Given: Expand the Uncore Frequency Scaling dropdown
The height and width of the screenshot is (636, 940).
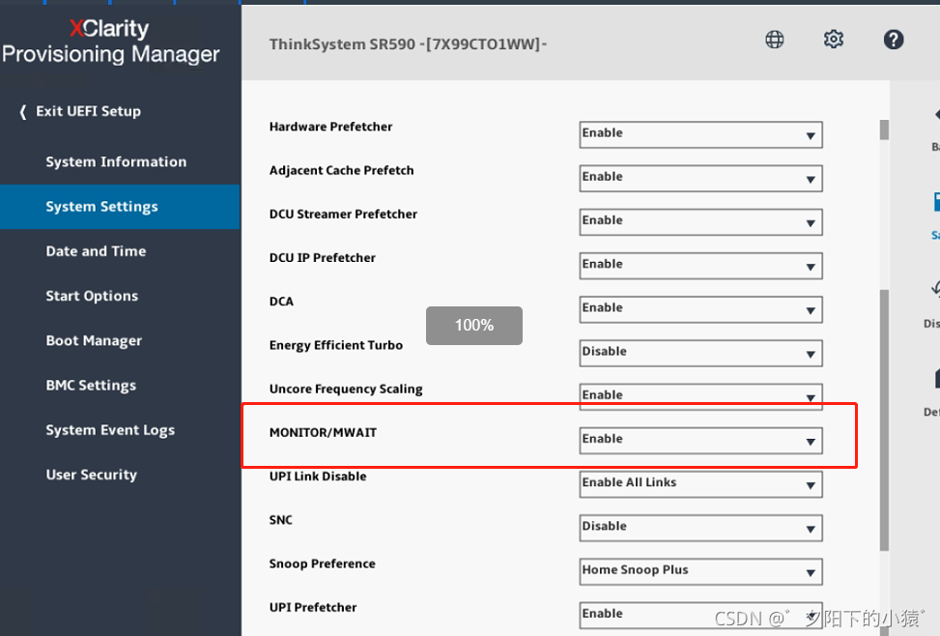Looking at the screenshot, I should (700, 396).
